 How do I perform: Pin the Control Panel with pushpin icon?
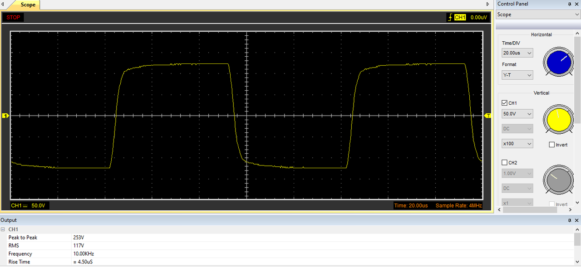click(x=570, y=4)
